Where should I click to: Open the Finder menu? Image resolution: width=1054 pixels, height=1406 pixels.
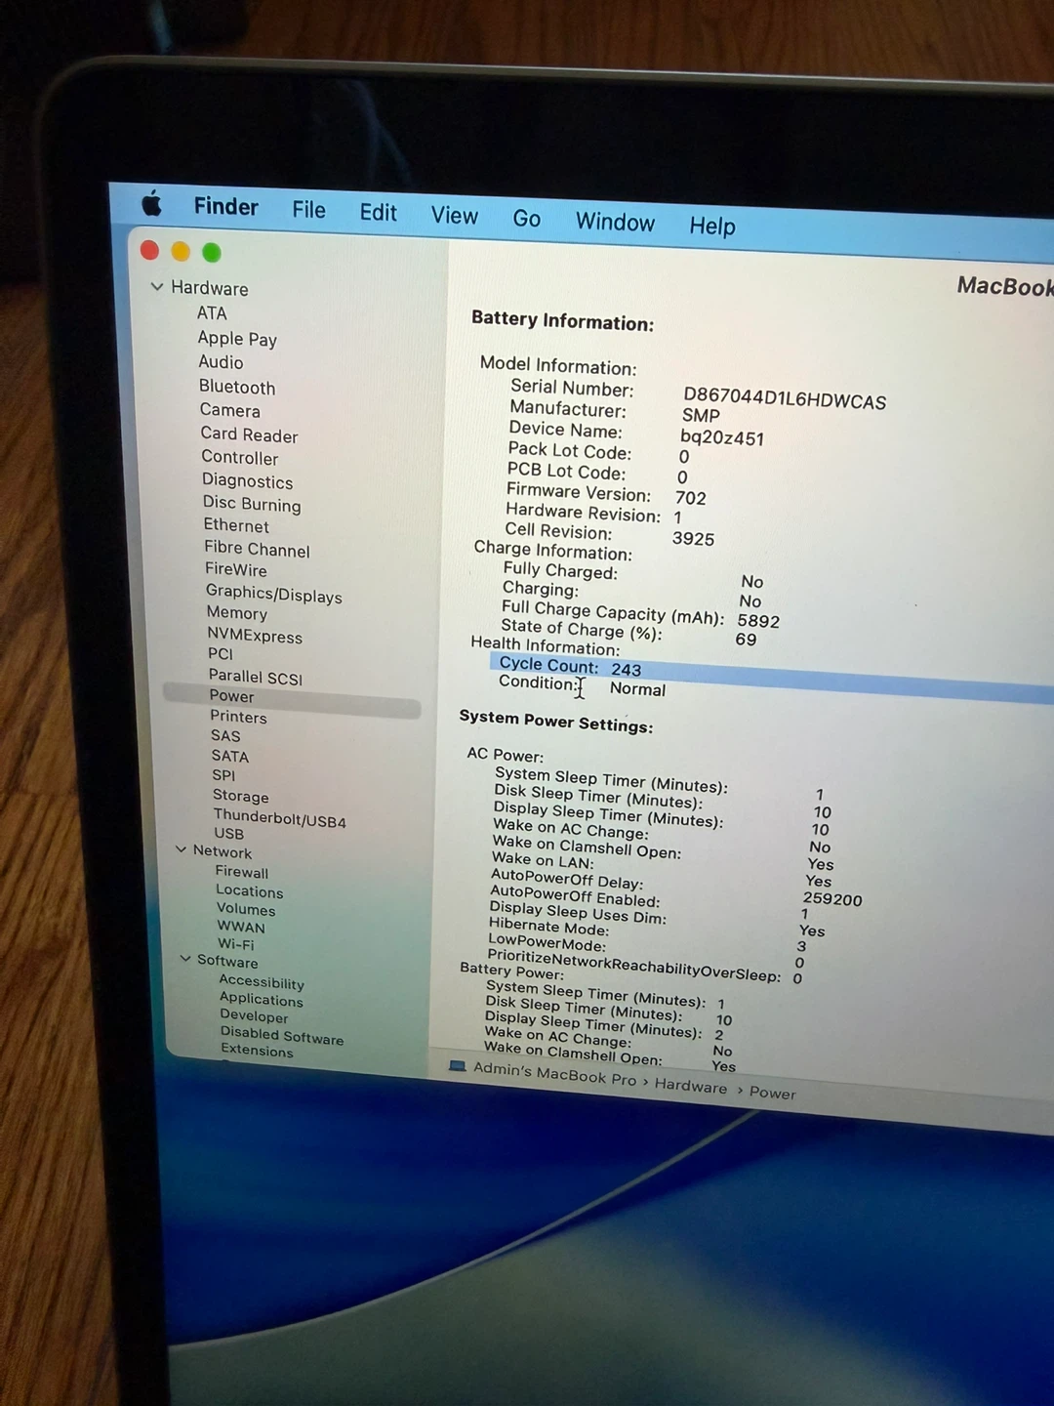(225, 207)
